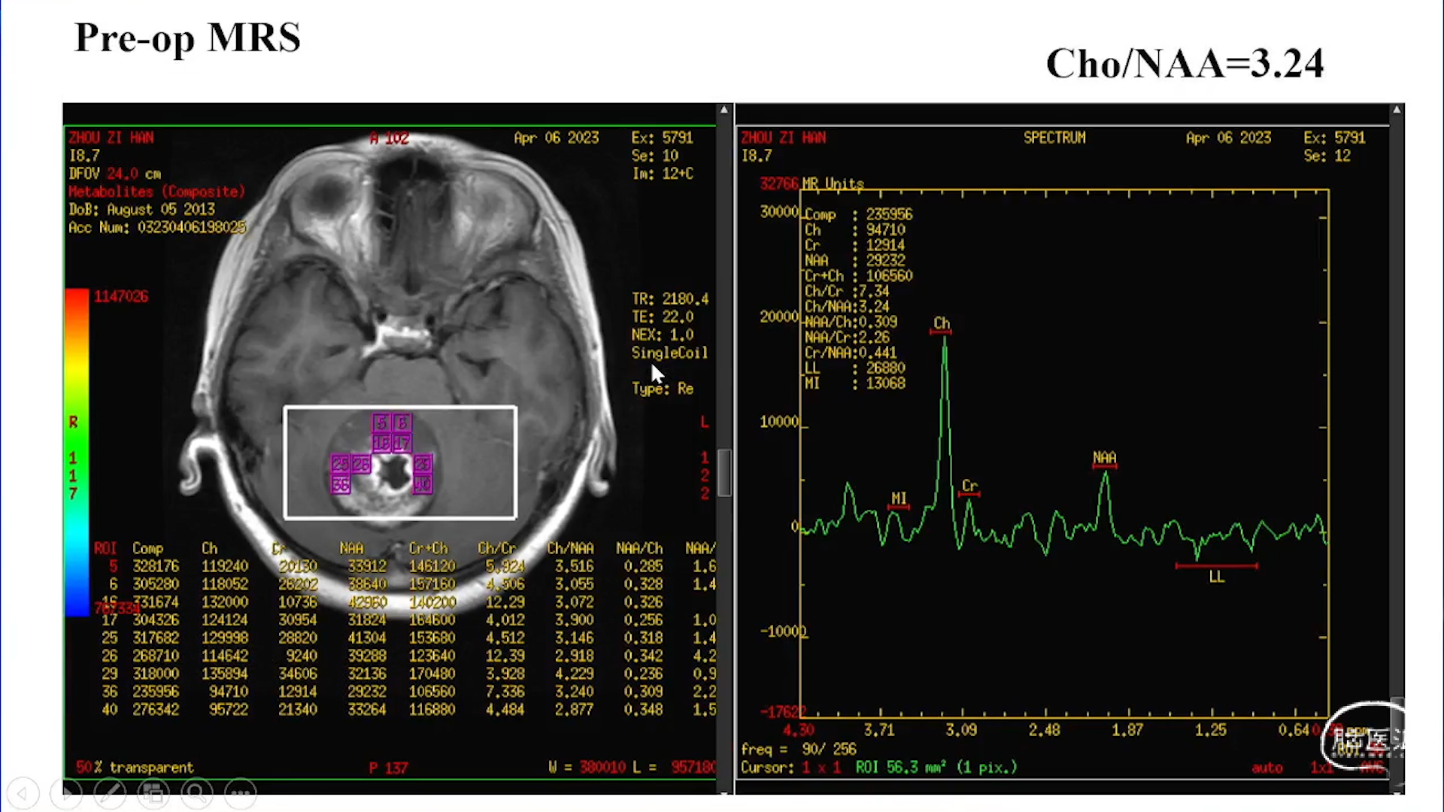Show all slides view icon
Viewport: 1444px width, 812px height.
pyautogui.click(x=153, y=792)
